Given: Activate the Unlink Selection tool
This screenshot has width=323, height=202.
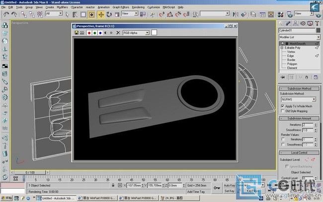Looking at the screenshot, I should [x=32, y=14].
